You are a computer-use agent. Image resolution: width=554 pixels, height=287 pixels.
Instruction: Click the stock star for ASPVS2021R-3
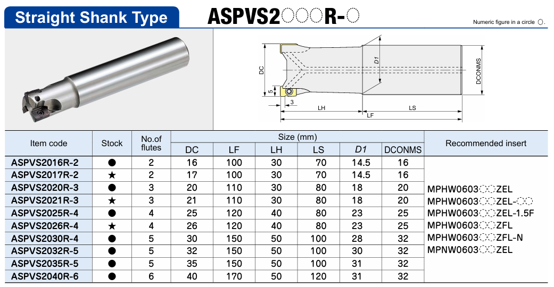click(112, 200)
